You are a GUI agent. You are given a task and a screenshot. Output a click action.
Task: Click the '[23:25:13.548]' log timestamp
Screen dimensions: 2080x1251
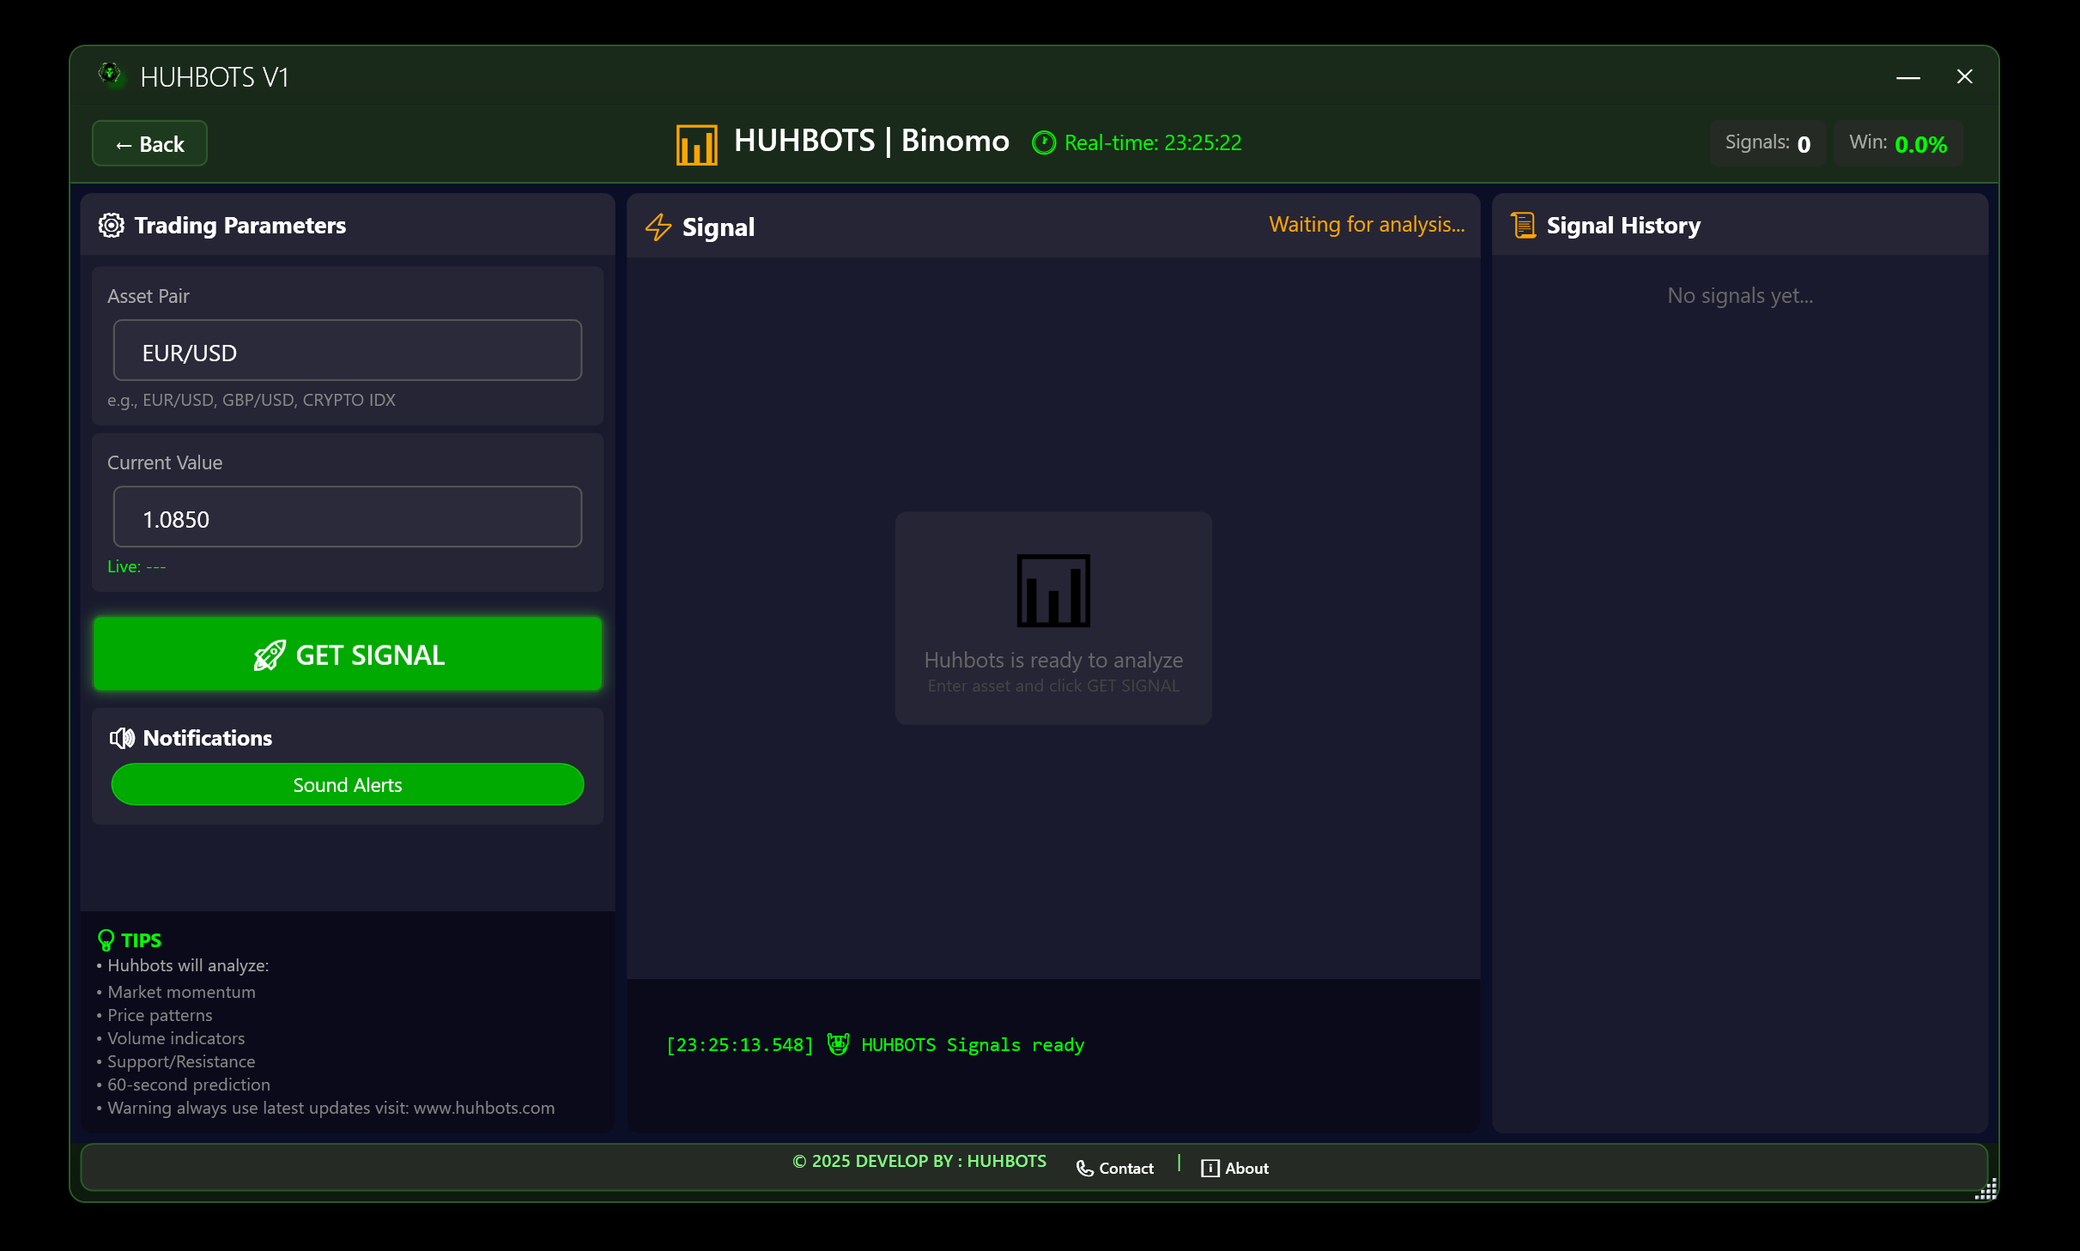tap(740, 1045)
